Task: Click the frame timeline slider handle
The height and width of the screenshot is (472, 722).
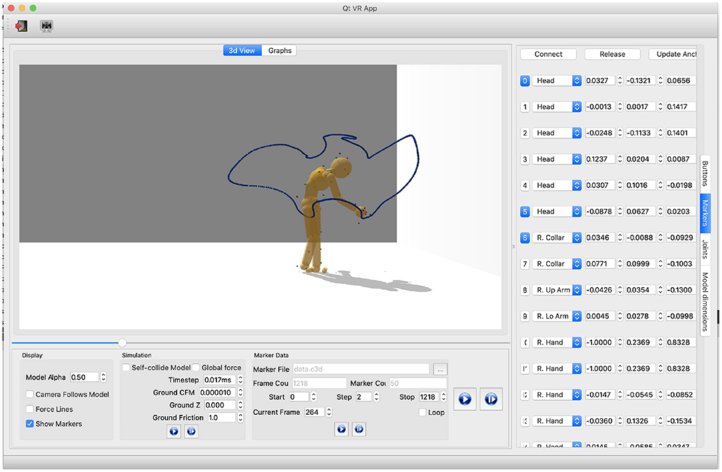Action: 122,343
